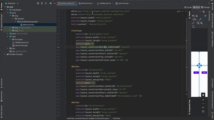Click the TextView breadcrumb

click(x=116, y=118)
